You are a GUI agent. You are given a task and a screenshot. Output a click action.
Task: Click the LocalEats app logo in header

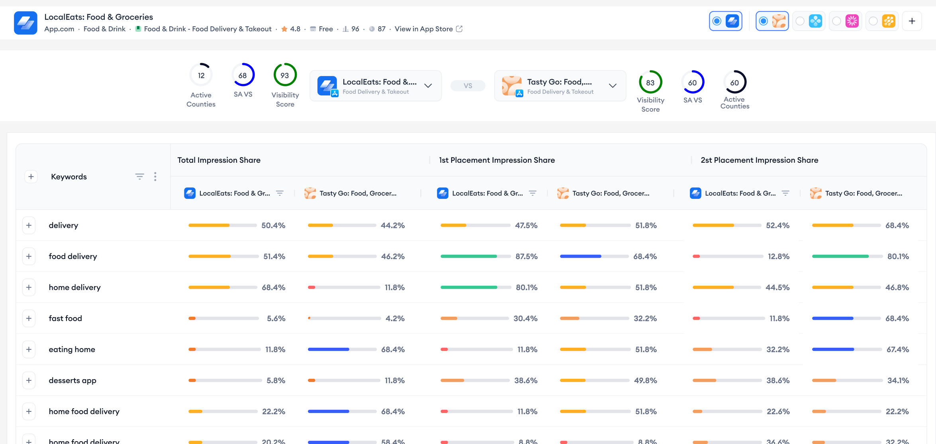coord(25,23)
